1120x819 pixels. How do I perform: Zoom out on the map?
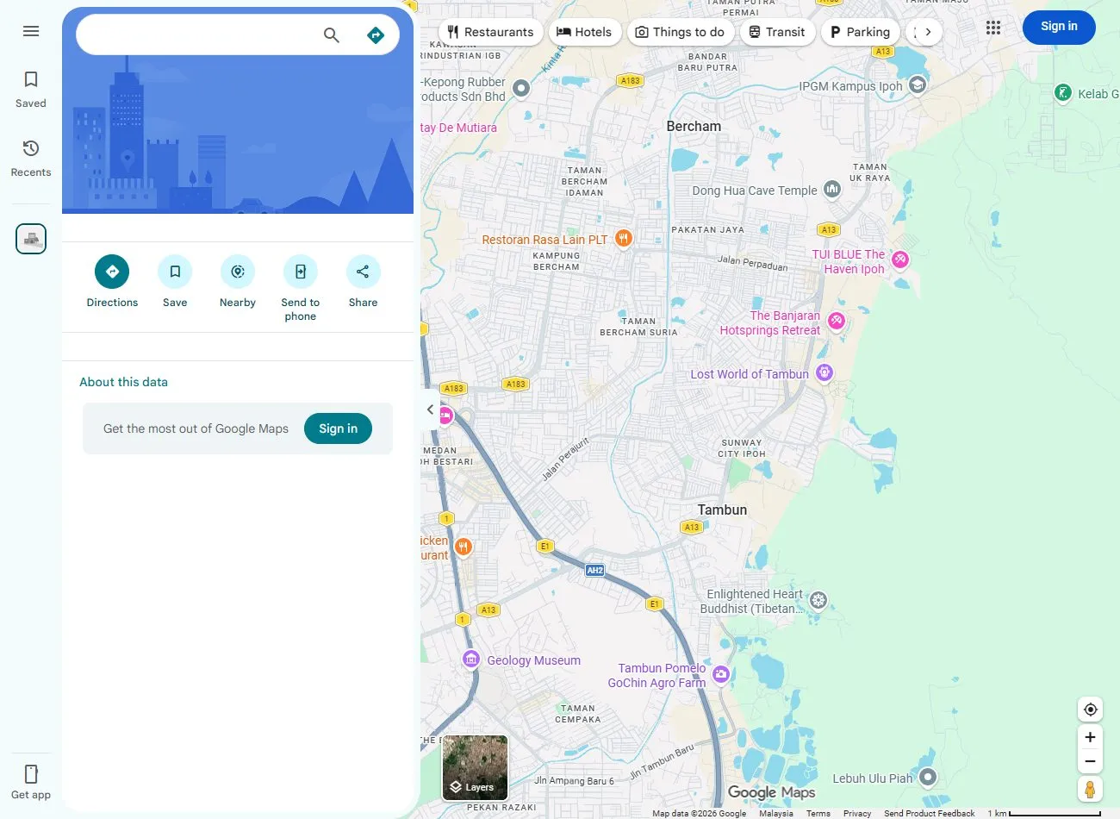1090,761
